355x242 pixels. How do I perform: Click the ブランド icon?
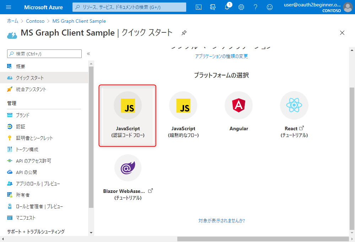(x=10, y=115)
